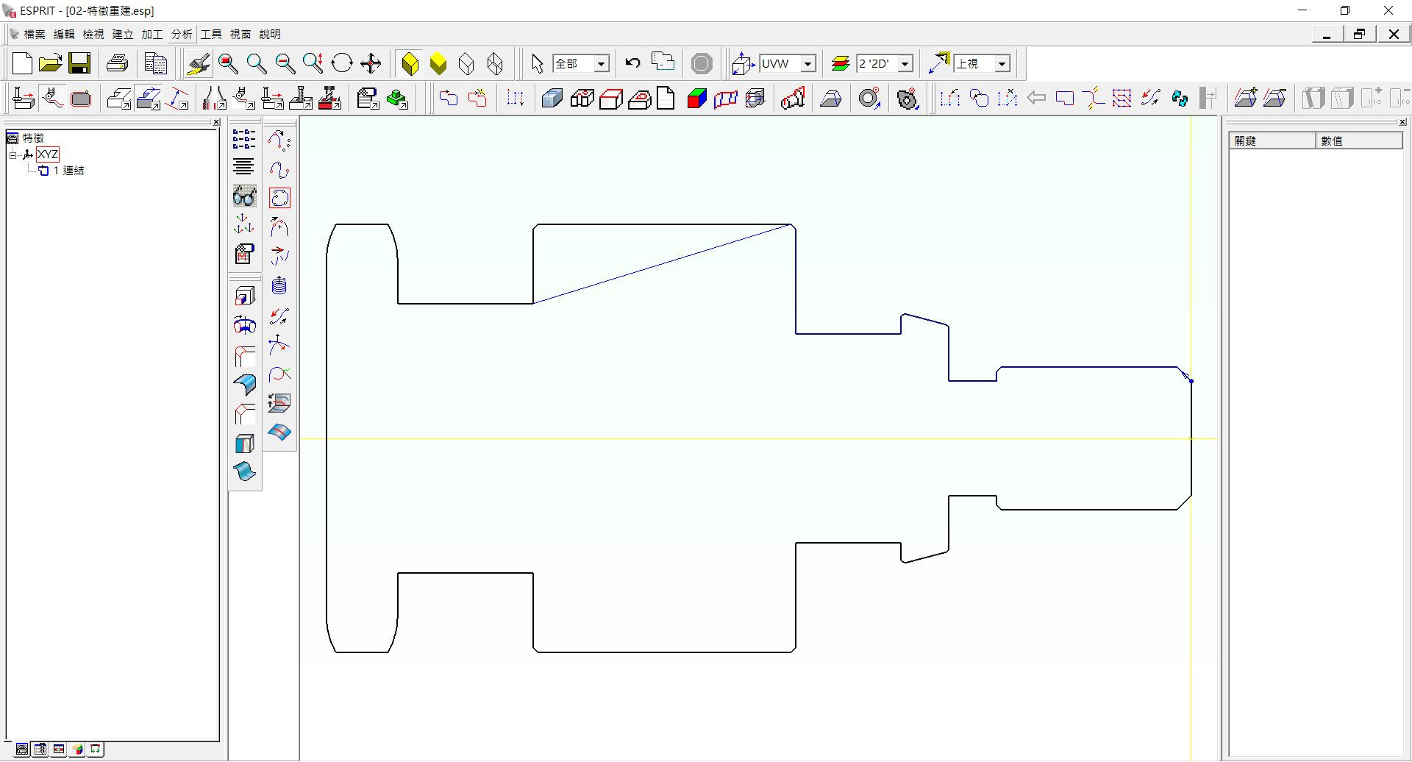Image resolution: width=1412 pixels, height=762 pixels.
Task: Open the 加工 menu
Action: [151, 34]
